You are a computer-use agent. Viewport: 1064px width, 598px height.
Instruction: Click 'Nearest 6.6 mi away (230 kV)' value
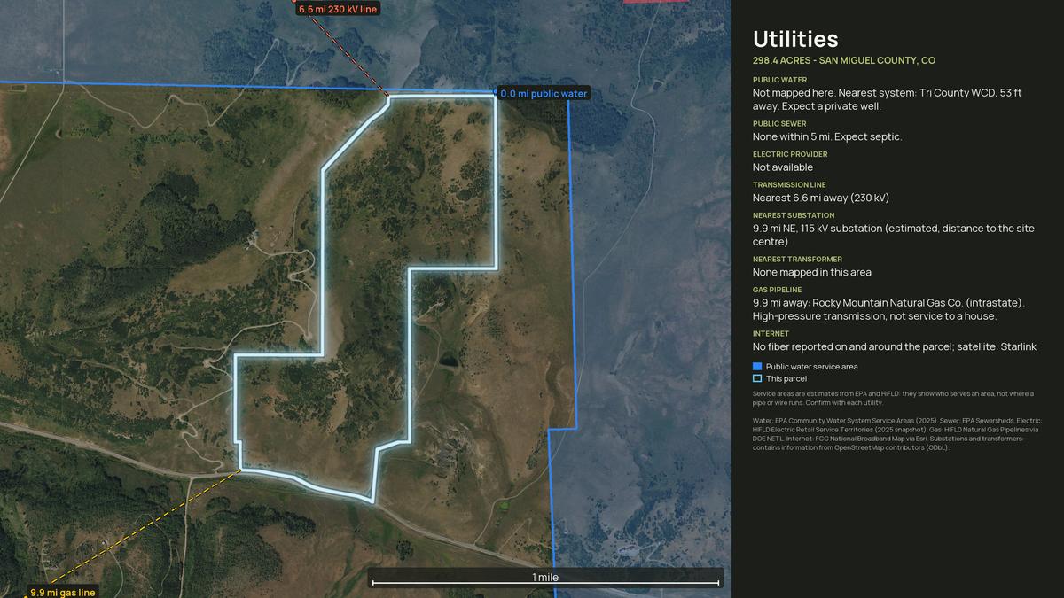point(821,198)
